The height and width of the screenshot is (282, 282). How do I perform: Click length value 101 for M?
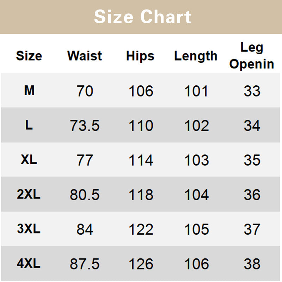(196, 91)
